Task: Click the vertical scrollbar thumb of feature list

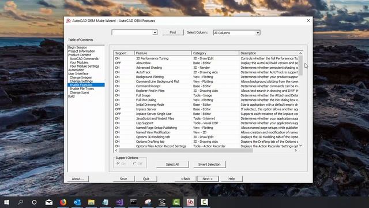Action: pyautogui.click(x=300, y=65)
